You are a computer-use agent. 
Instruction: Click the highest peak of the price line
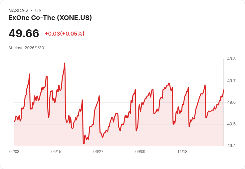(65, 63)
